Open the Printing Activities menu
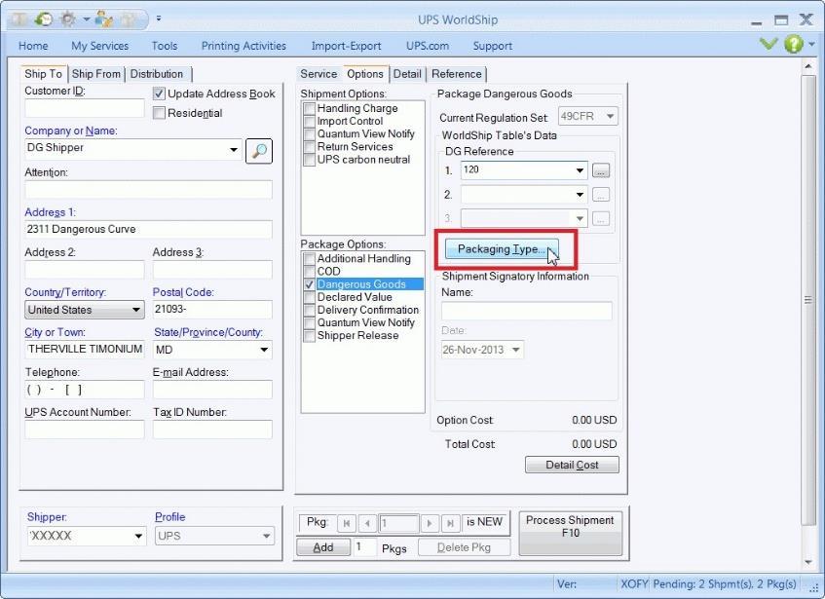This screenshot has height=599, width=825. (244, 47)
